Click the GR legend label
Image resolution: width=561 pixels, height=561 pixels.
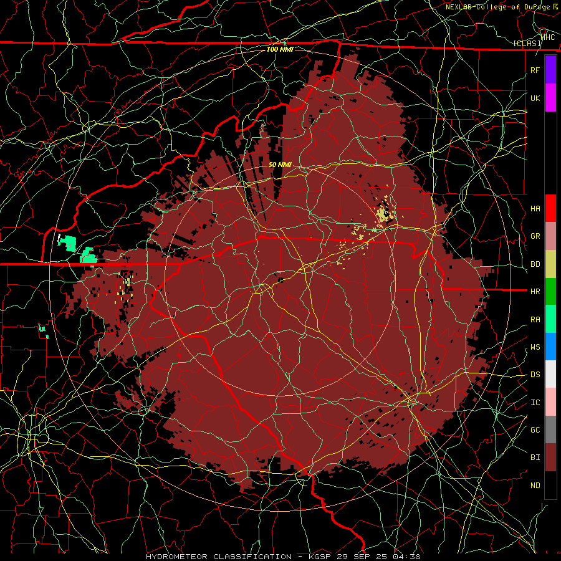[x=535, y=236]
